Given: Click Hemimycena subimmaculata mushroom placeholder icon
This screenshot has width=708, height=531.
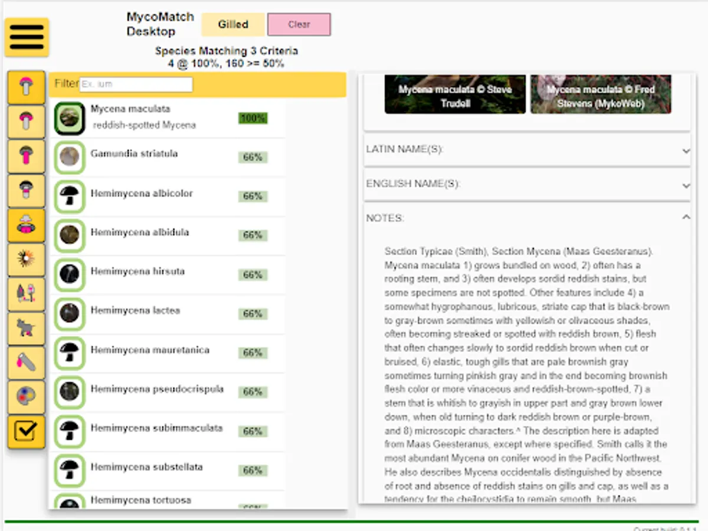Looking at the screenshot, I should pos(70,431).
